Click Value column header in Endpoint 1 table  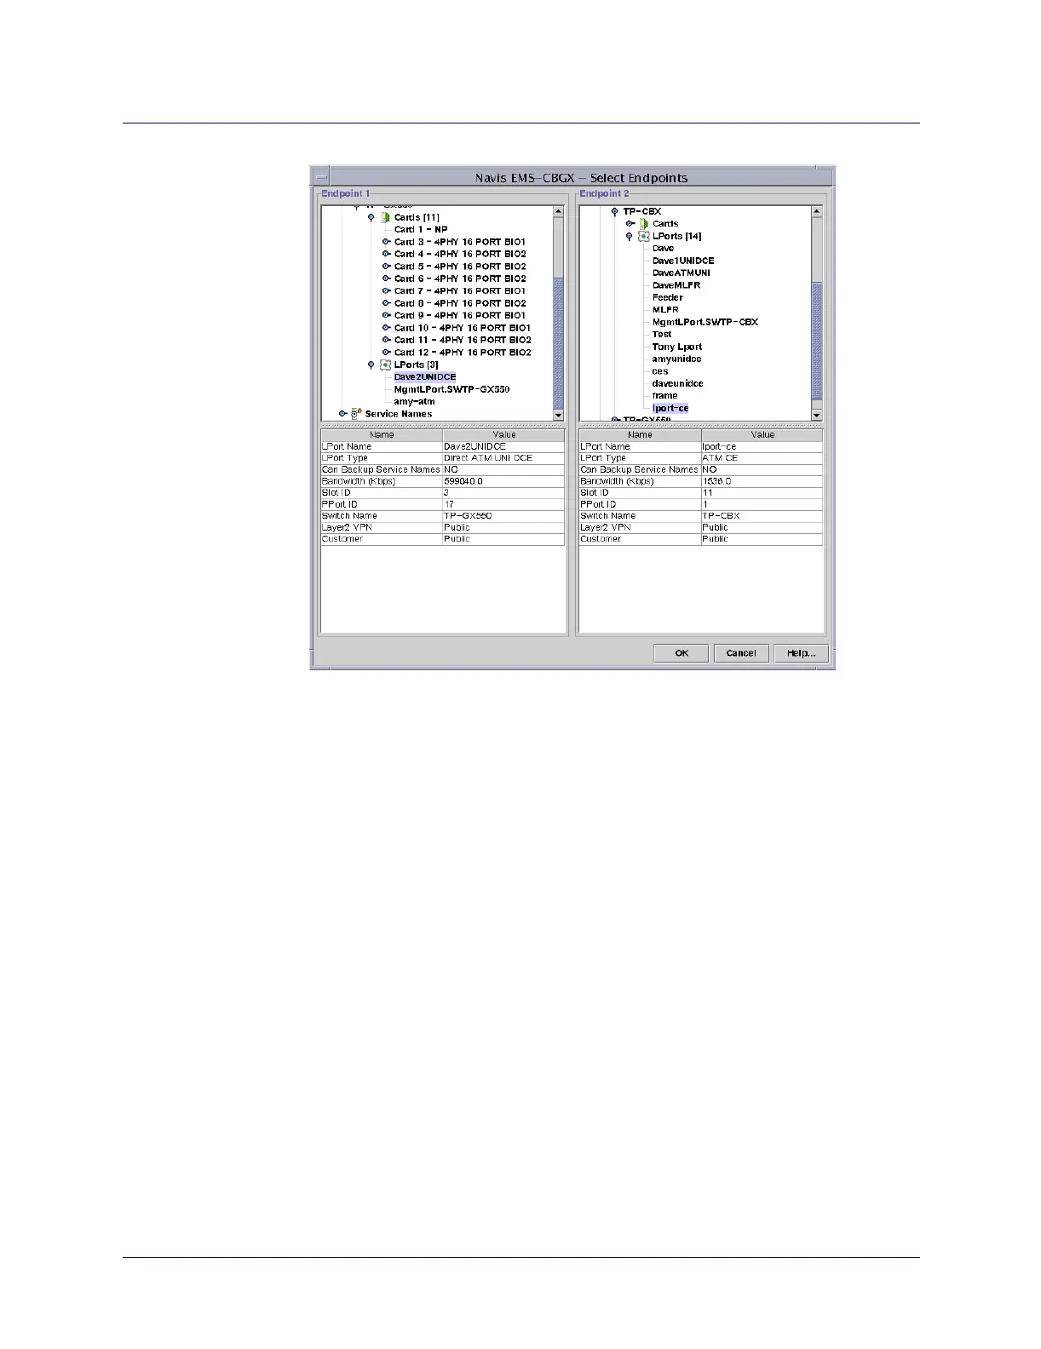pos(503,434)
